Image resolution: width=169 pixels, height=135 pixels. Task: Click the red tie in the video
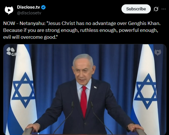pos(84,101)
